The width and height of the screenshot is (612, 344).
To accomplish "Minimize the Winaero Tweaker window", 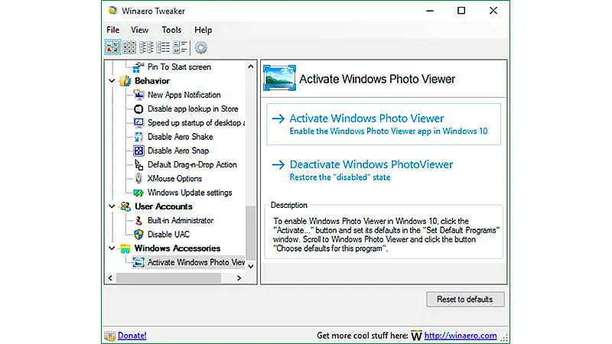I will [x=430, y=11].
